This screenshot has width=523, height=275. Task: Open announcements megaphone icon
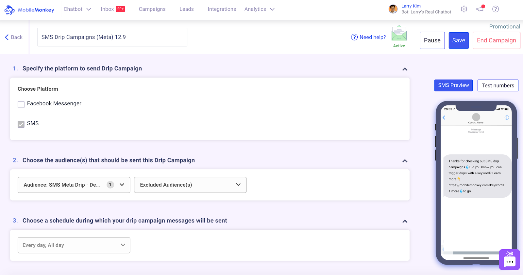(x=480, y=9)
